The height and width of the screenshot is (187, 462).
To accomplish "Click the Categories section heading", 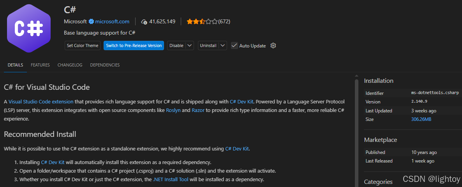I will 378,182.
